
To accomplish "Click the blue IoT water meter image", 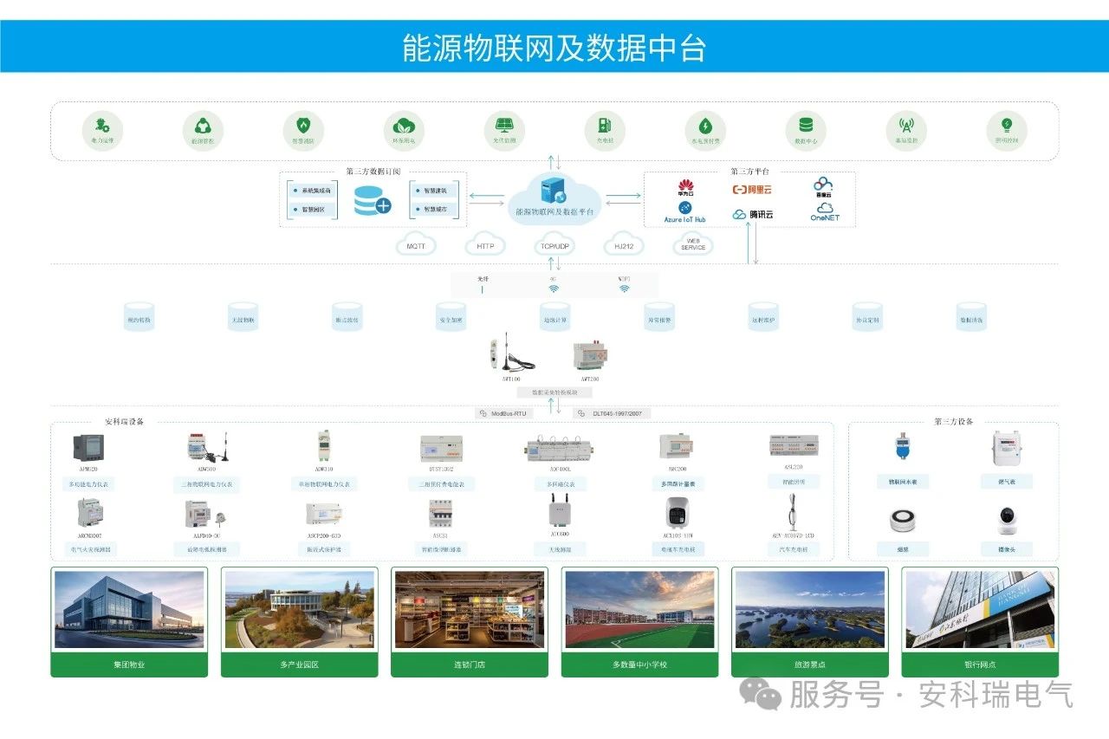I will point(903,448).
